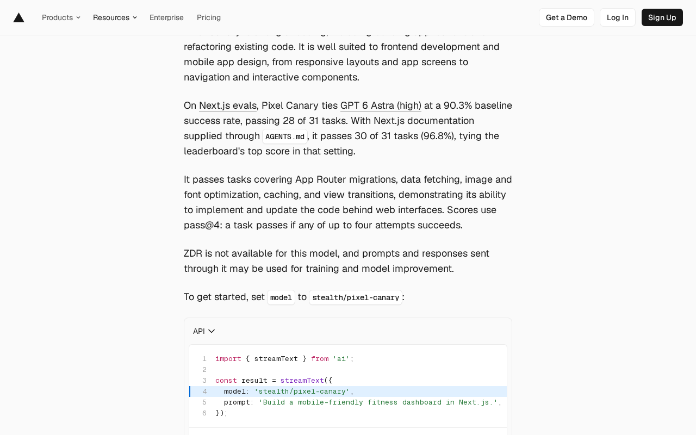Click the text '30 of 31 tasks (96.8%)'
Screen dimensions: 696x435
click(x=405, y=136)
